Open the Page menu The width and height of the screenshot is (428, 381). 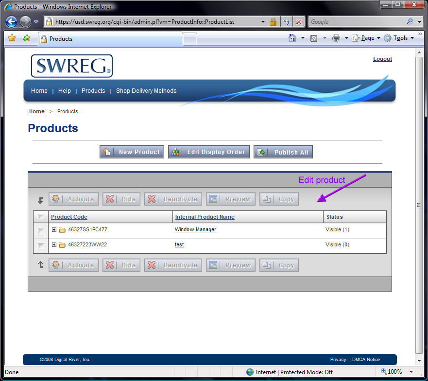[366, 38]
